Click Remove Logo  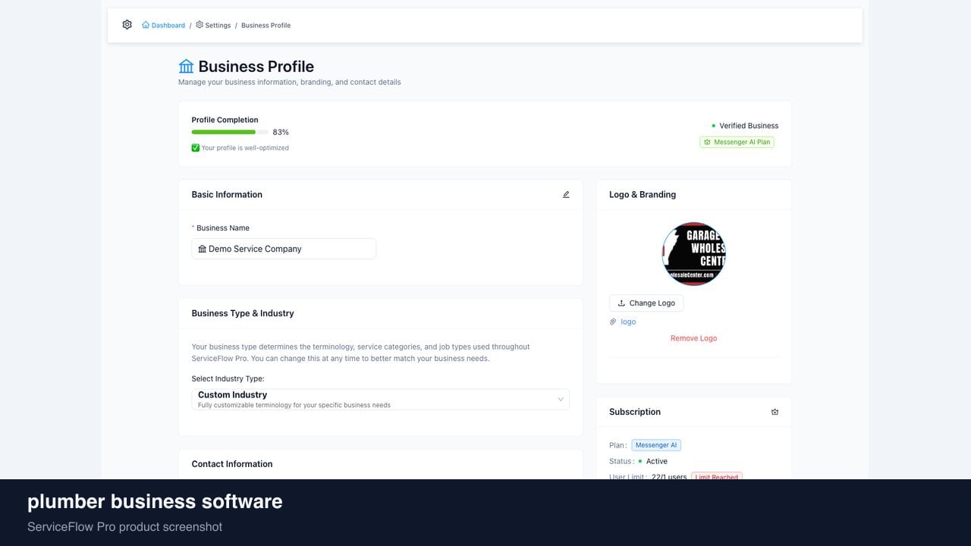tap(693, 338)
